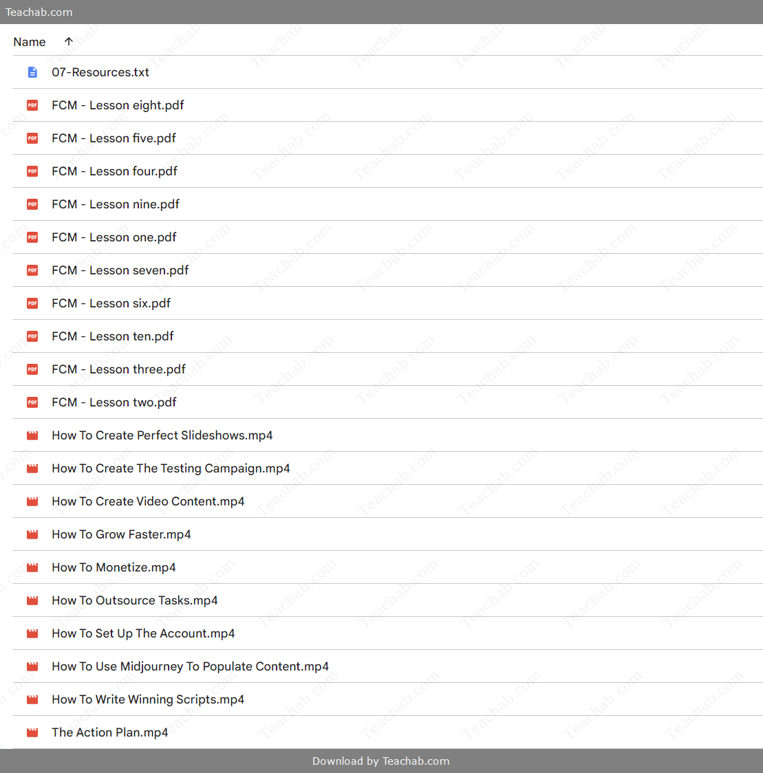763x773 pixels.
Task: Click the PDF icon beside Lesson eight
Action: pos(32,105)
